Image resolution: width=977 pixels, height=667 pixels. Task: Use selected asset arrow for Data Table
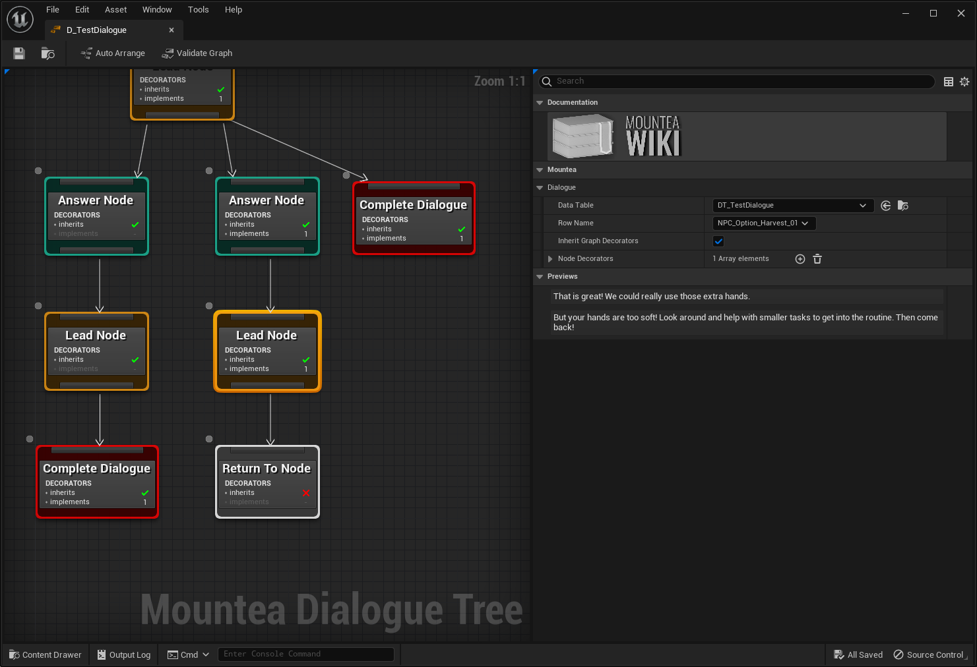click(886, 206)
